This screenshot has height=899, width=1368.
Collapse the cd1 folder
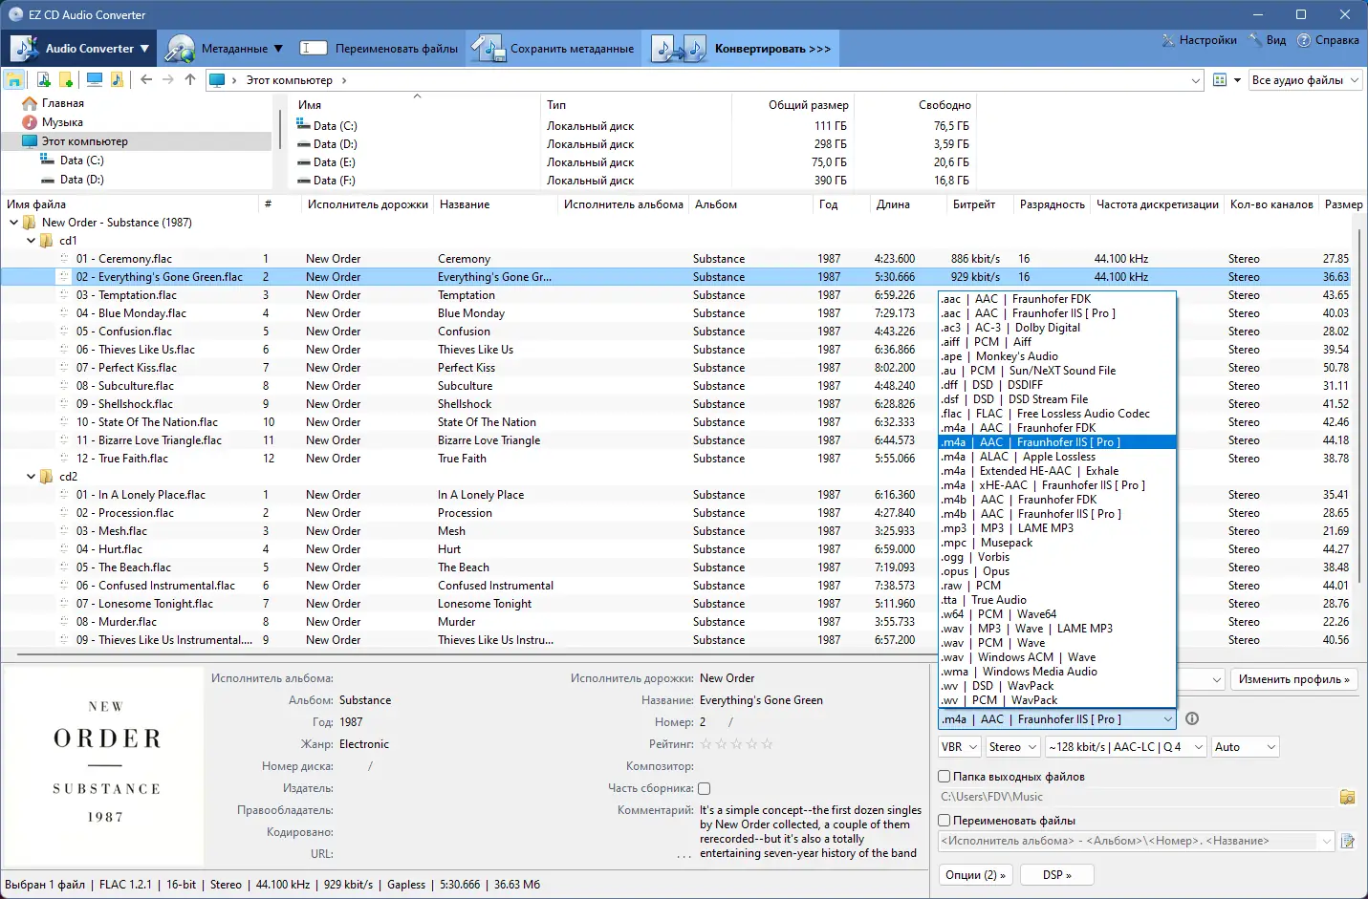click(x=32, y=241)
